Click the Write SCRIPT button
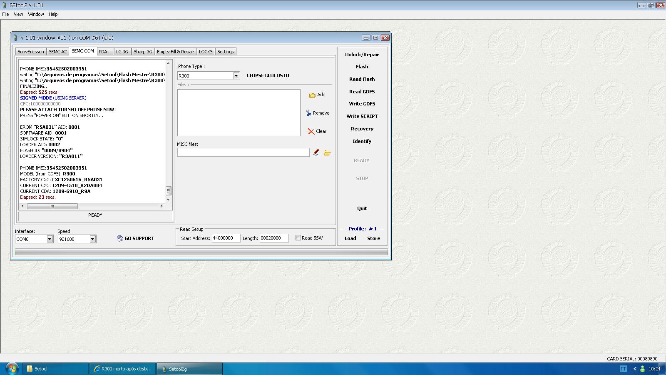Image resolution: width=666 pixels, height=375 pixels. [362, 116]
